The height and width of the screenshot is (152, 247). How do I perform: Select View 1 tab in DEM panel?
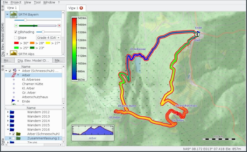pos(12,8)
